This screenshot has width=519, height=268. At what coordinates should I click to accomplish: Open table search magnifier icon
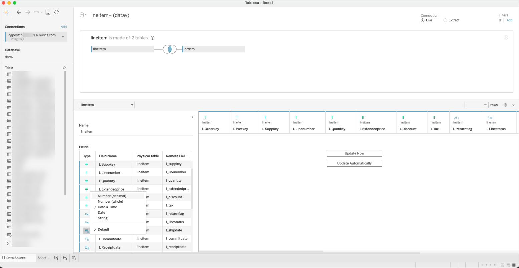64,68
